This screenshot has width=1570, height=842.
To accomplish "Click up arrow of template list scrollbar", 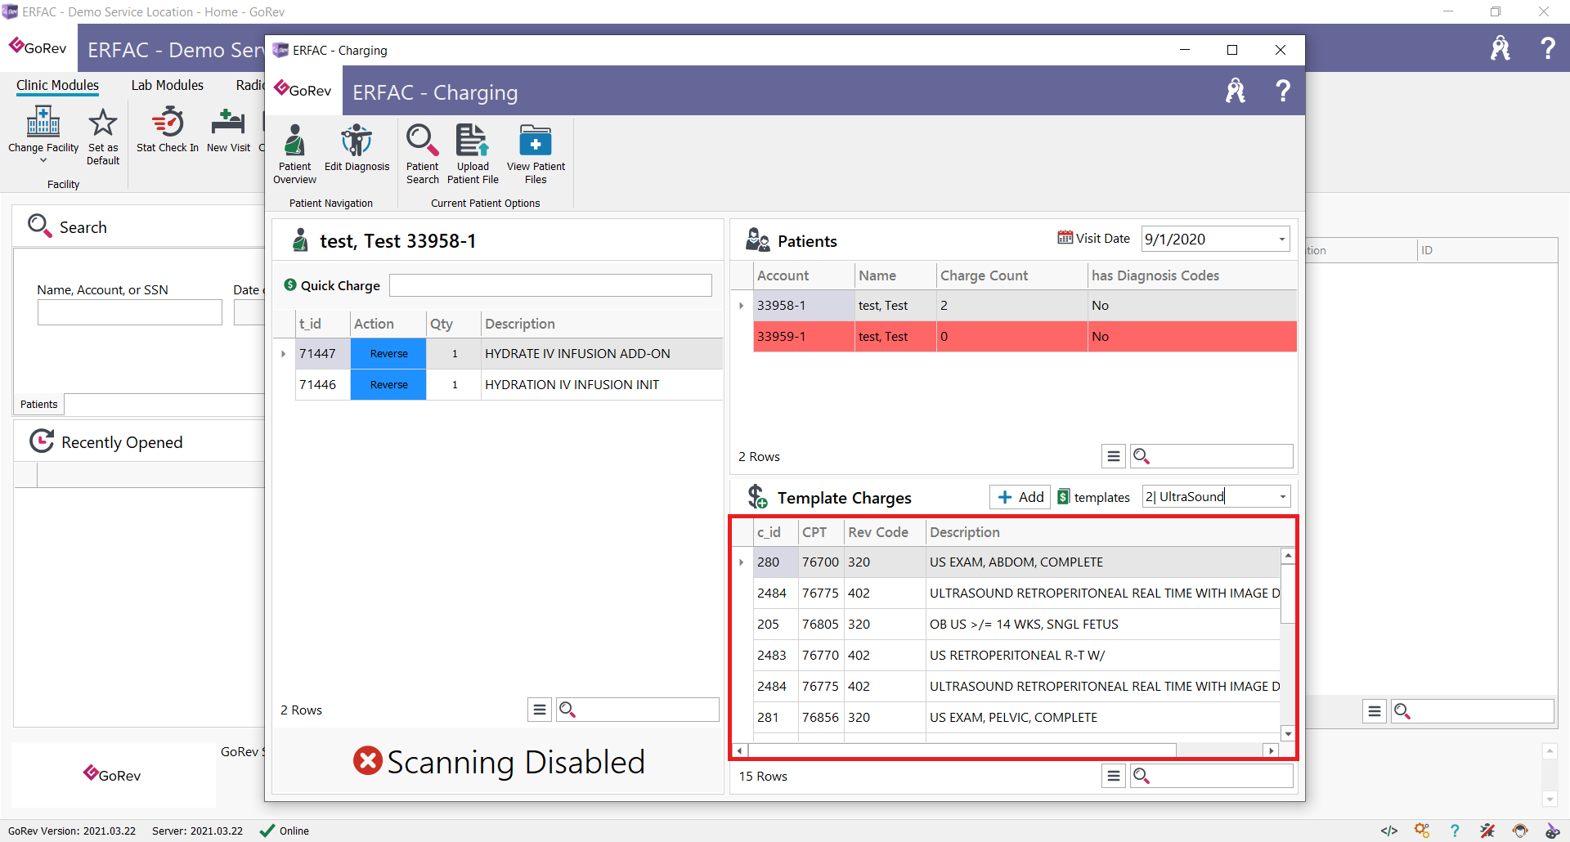I will tap(1288, 556).
